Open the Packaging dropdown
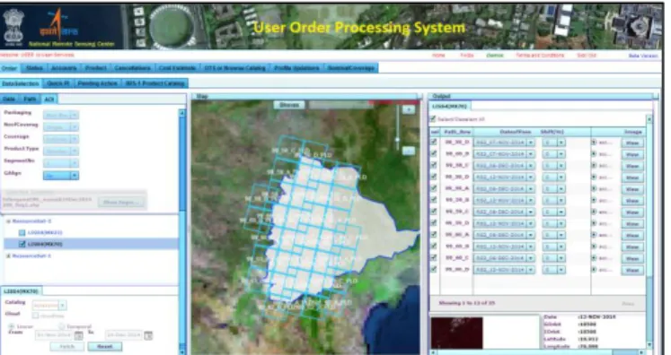 click(x=61, y=115)
